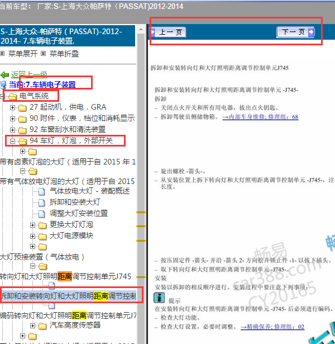Select 大灯预接装置（气体放电）item
Screen dimensions: 335x344
42,257
